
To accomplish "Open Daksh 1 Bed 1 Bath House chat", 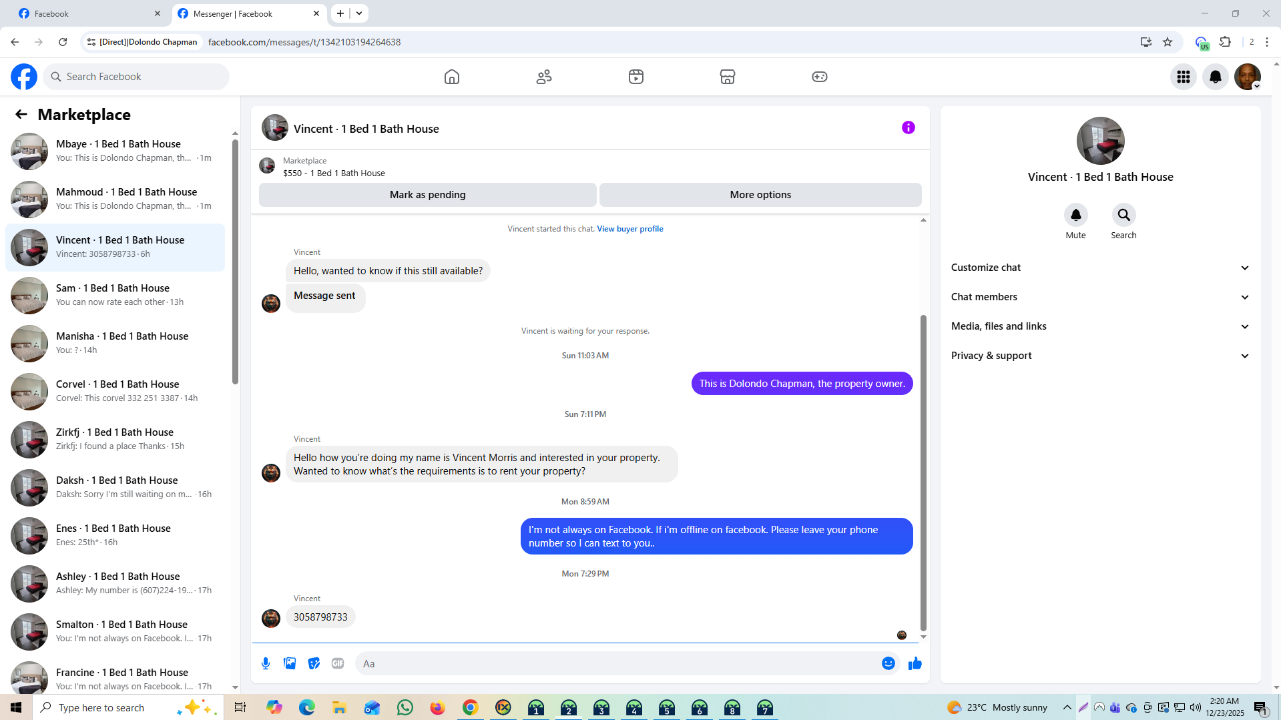I will [x=115, y=488].
